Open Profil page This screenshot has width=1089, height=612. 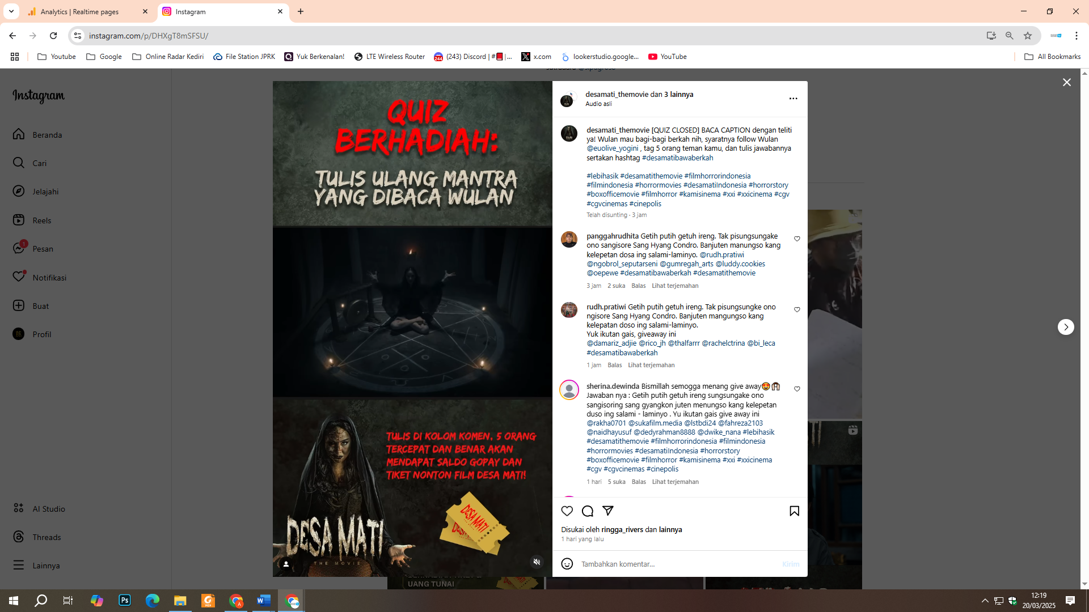pyautogui.click(x=32, y=334)
